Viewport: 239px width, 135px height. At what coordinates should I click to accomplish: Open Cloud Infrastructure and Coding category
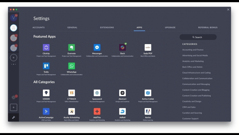(196, 73)
